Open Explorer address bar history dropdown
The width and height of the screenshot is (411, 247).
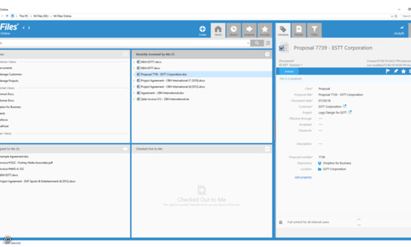pos(392,16)
